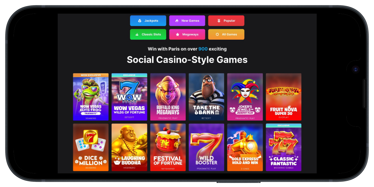Click the money bag icon on Jackpots
The image size is (374, 187).
140,21
